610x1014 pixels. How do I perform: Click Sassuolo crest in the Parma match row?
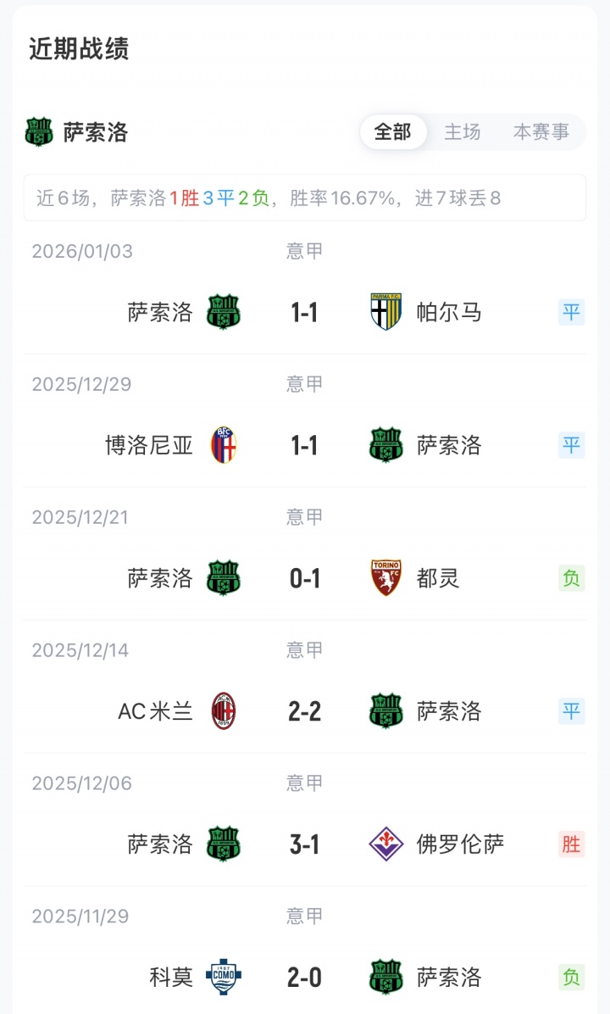(x=224, y=312)
